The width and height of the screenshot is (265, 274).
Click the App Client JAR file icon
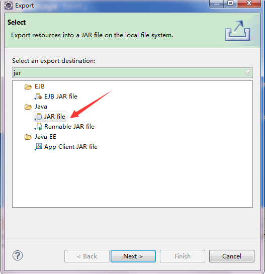(38, 147)
